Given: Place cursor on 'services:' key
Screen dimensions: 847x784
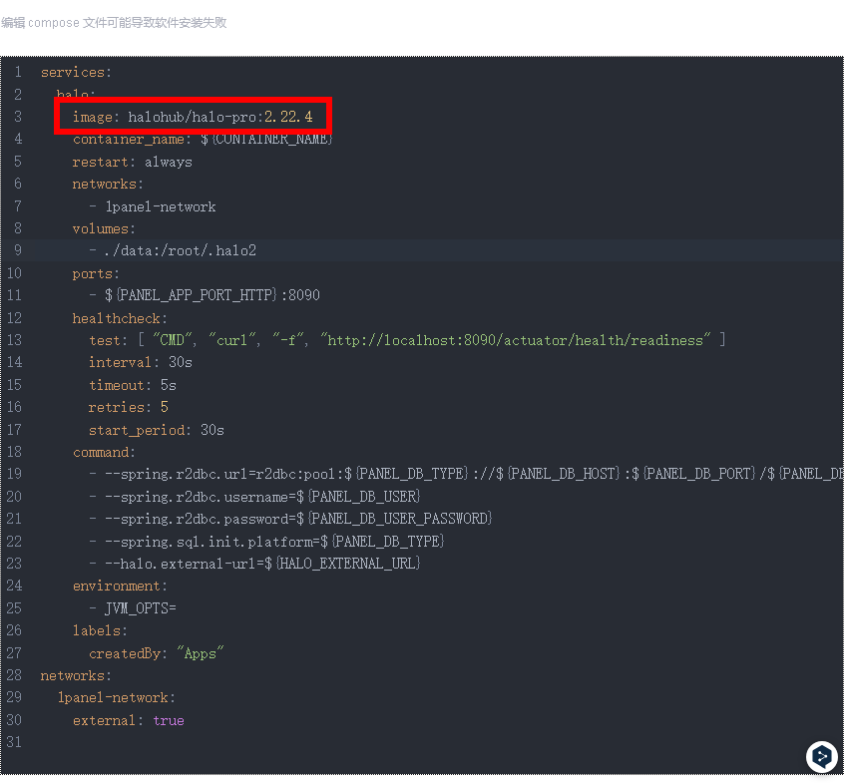Looking at the screenshot, I should (x=76, y=73).
